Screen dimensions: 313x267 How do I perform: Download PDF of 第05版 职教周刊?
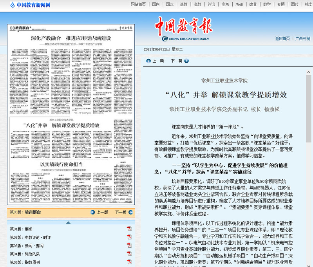coord(129,262)
